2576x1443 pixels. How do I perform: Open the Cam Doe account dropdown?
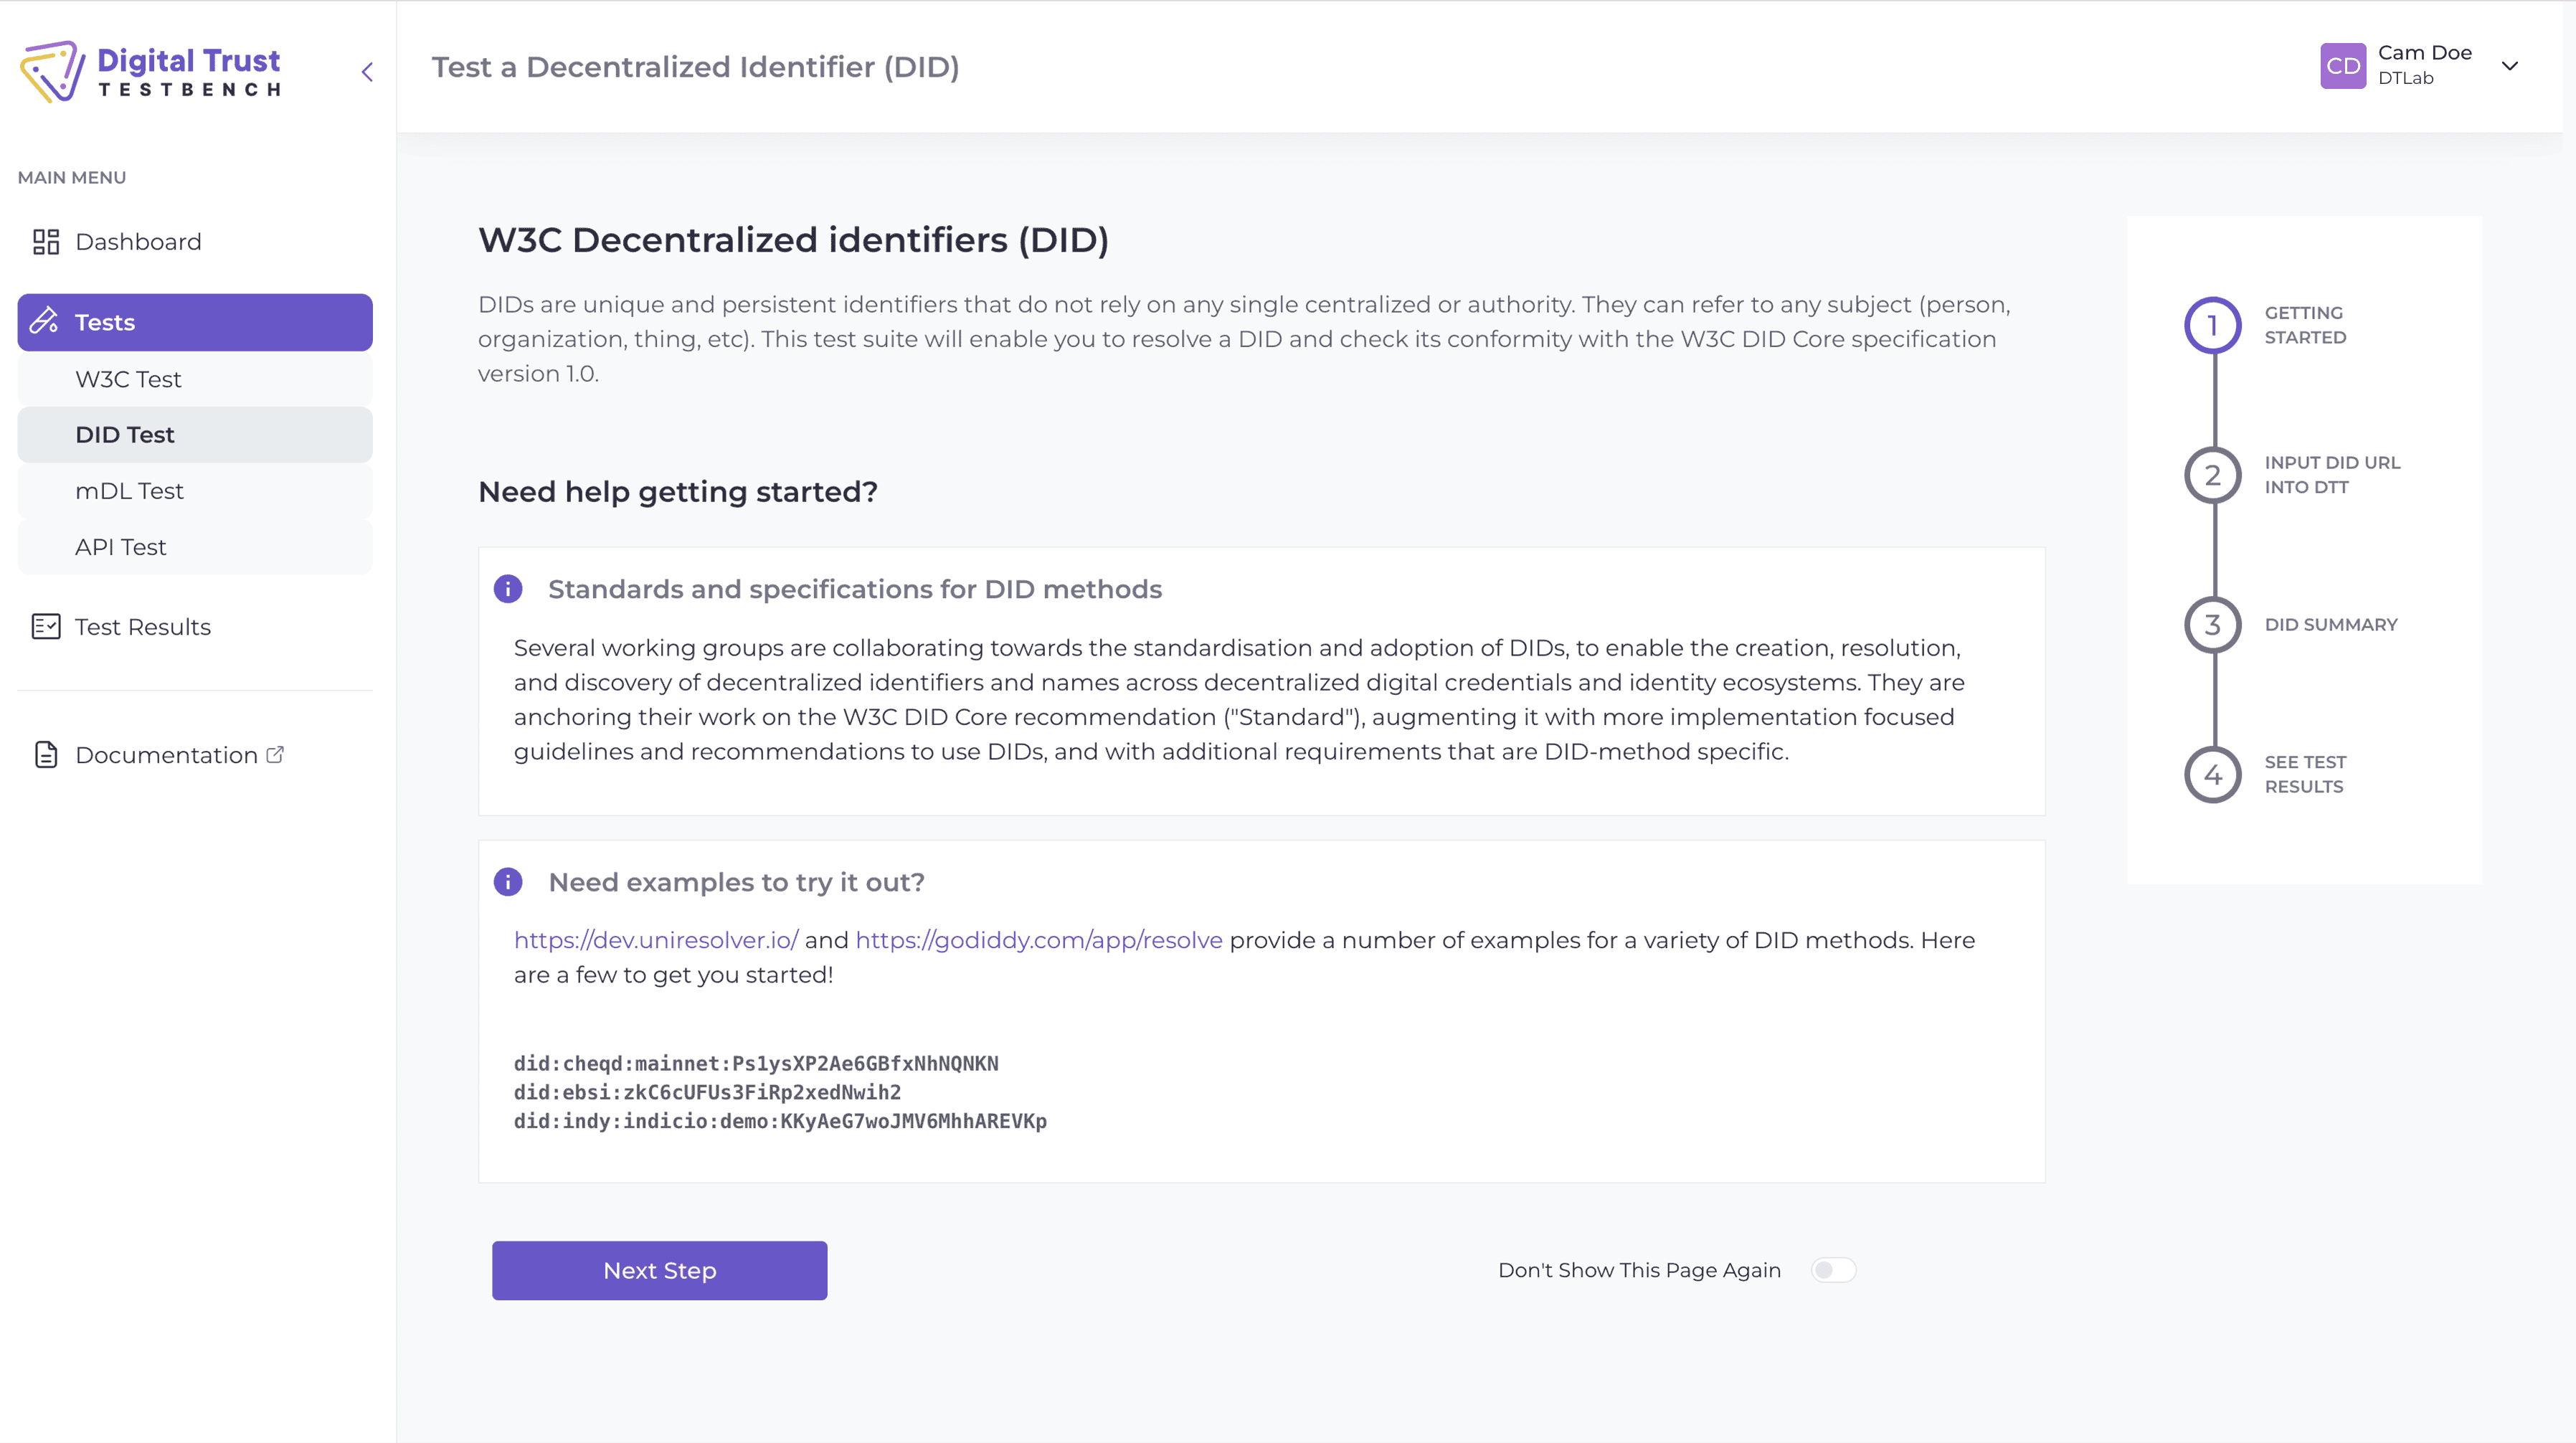[2510, 65]
